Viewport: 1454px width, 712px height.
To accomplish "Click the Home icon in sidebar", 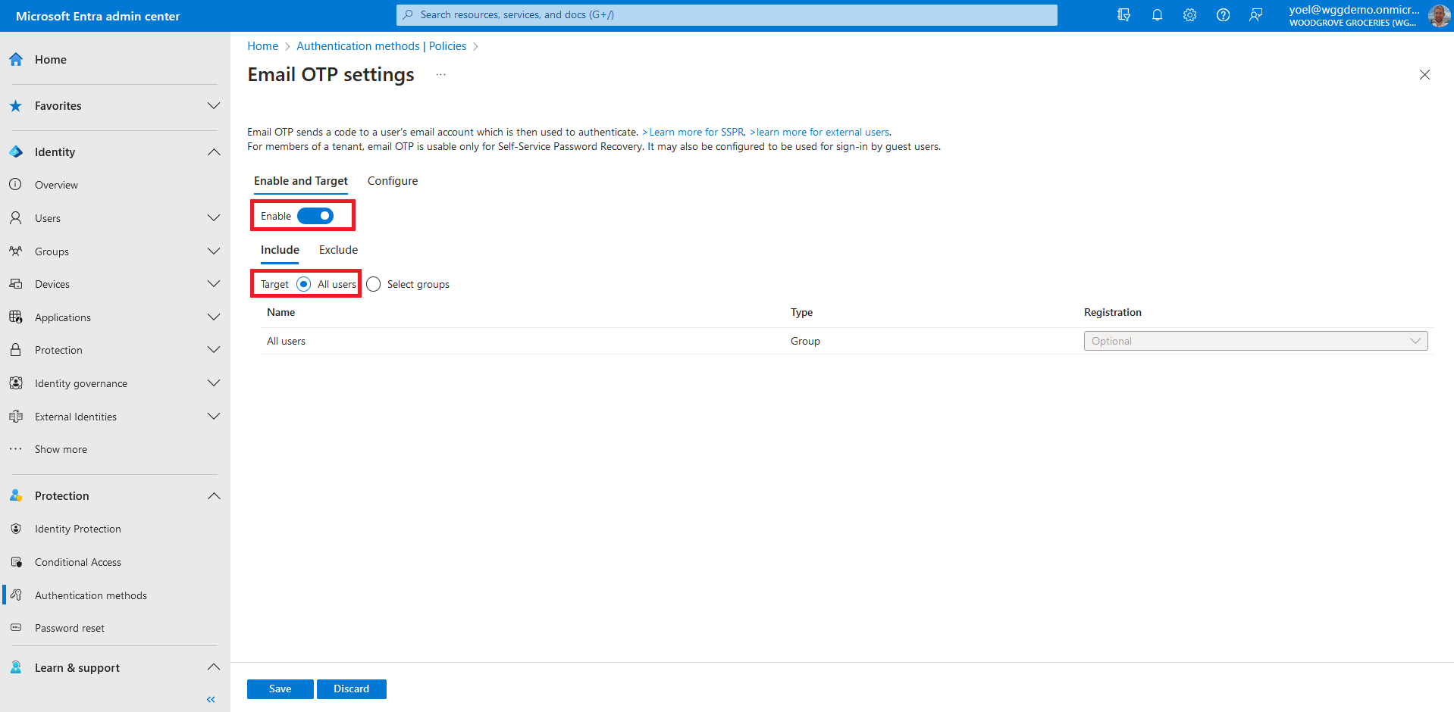I will click(x=16, y=60).
